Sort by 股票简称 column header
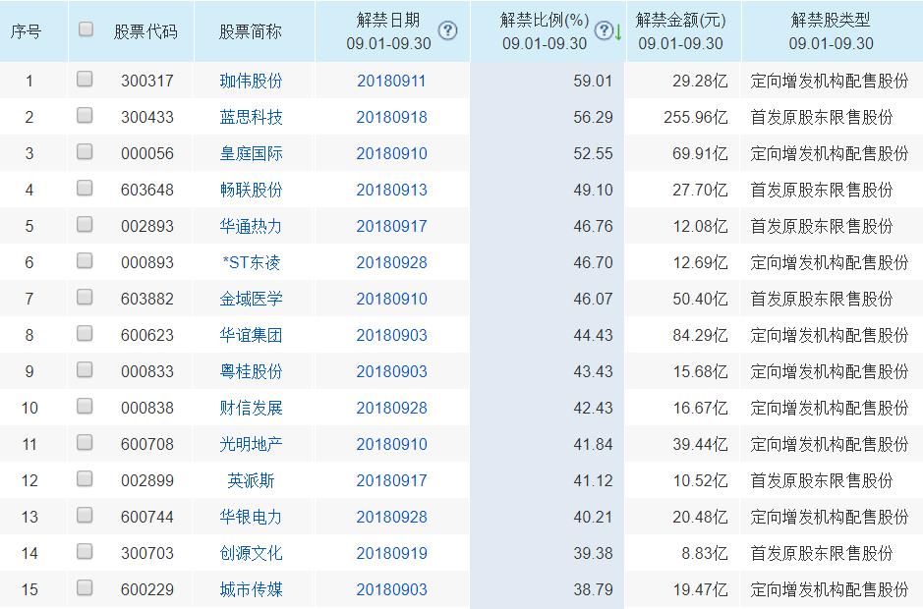This screenshot has width=923, height=609. coord(251,31)
